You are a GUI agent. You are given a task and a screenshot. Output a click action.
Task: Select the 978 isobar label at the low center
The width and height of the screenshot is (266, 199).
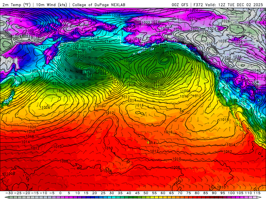click(x=86, y=72)
